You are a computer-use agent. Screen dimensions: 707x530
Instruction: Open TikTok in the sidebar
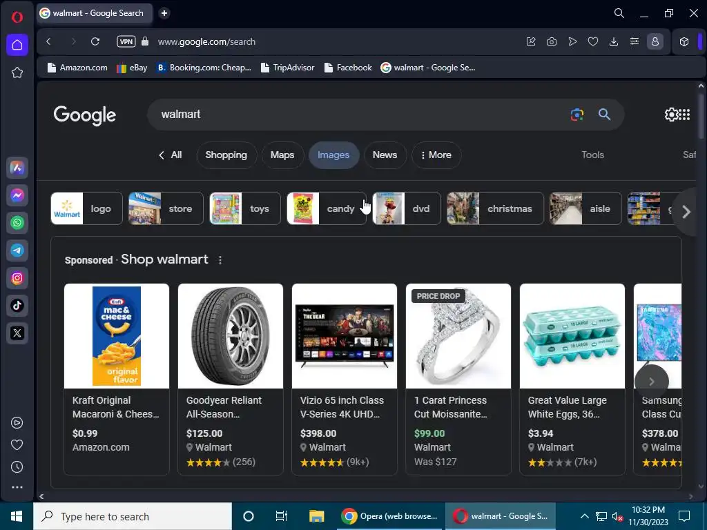coord(17,306)
